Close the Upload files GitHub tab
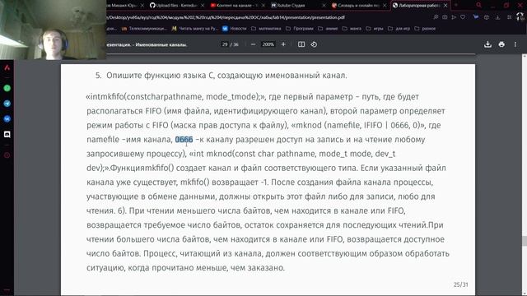 coord(203,6)
